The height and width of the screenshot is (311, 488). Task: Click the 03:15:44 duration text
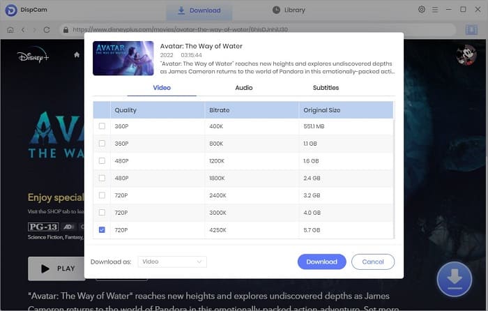pyautogui.click(x=191, y=55)
